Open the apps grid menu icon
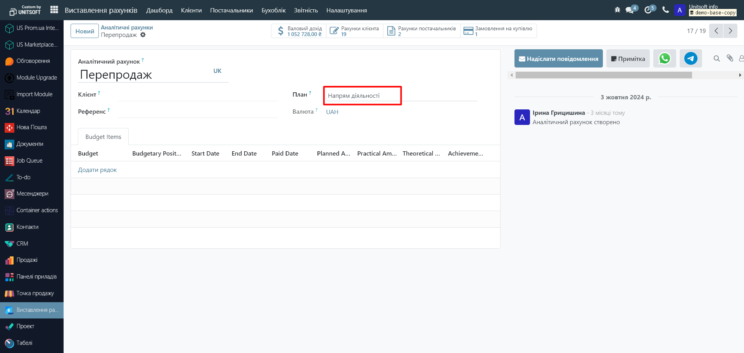This screenshot has width=744, height=353. (54, 10)
